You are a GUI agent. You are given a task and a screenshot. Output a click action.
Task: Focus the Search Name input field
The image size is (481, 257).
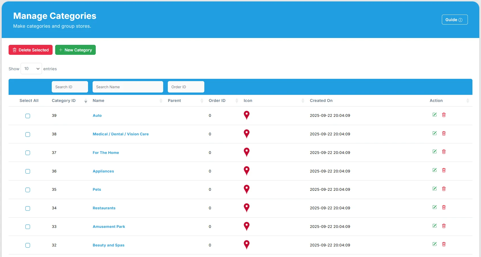pyautogui.click(x=128, y=87)
